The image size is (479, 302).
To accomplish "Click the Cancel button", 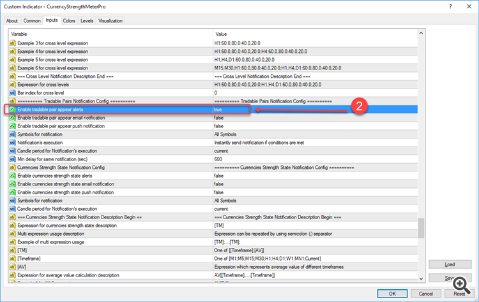I will click(x=425, y=294).
